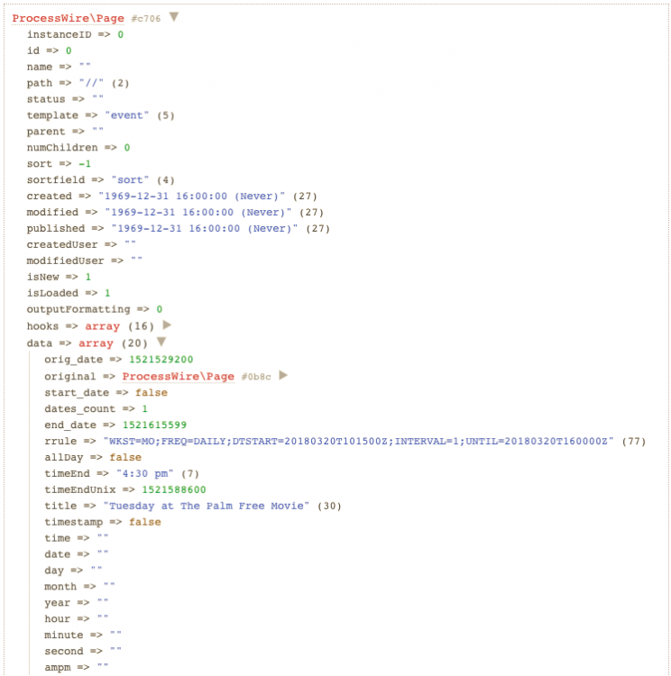Image resolution: width=671 pixels, height=676 pixels.
Task: Select the timeEnd value "4:30 pm"
Action: coord(142,473)
